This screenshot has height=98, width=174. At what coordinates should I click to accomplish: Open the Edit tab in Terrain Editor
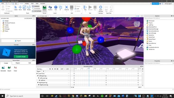30,63
